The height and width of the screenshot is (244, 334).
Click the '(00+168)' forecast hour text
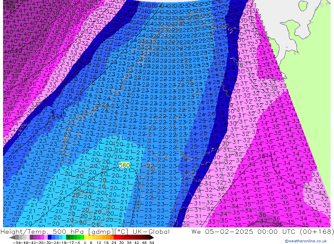tap(317, 231)
